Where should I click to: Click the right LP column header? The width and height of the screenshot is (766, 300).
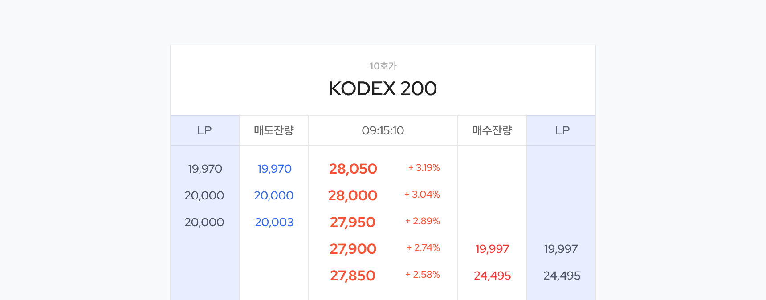562,130
